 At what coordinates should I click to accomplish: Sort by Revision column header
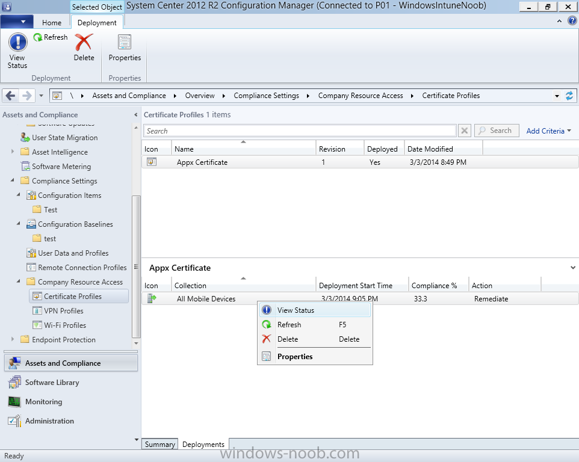(339, 149)
